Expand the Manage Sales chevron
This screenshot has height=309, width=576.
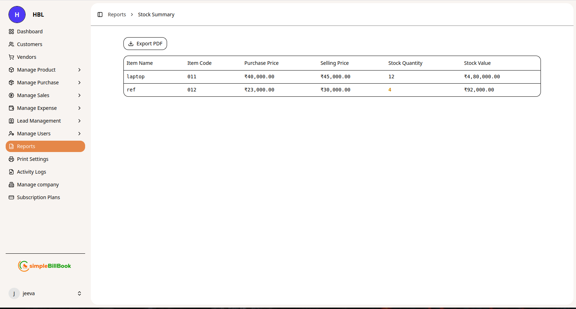[x=79, y=95]
